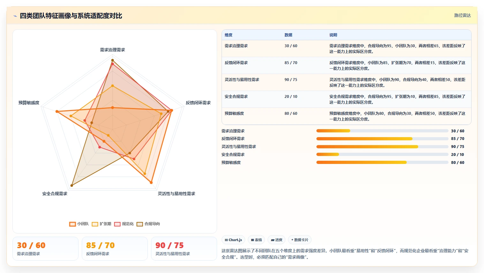Click the 预算敏感度 row description text
This screenshot has width=484, height=273.
coord(397,116)
